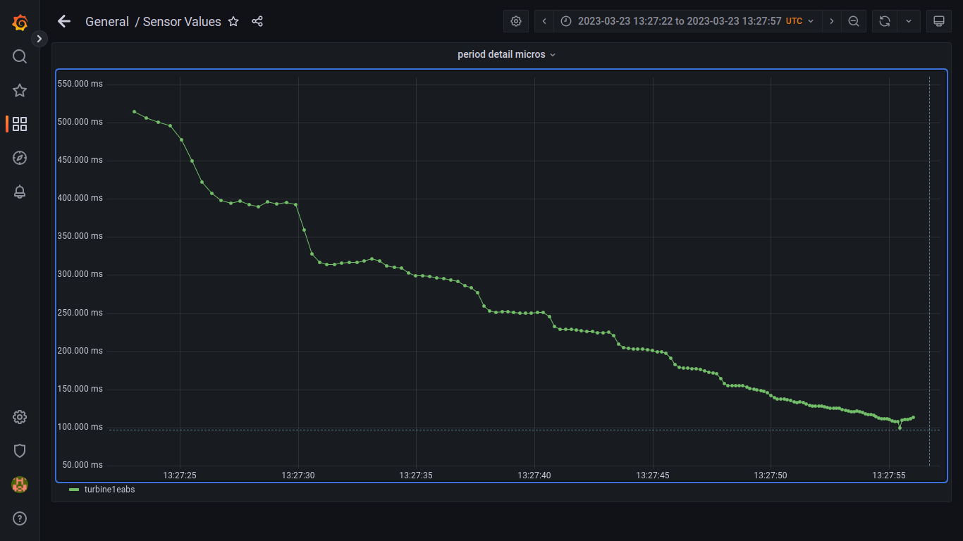Screen dimensions: 963x541
Task: Open Starred dashboards in sidebar
Action: point(20,90)
